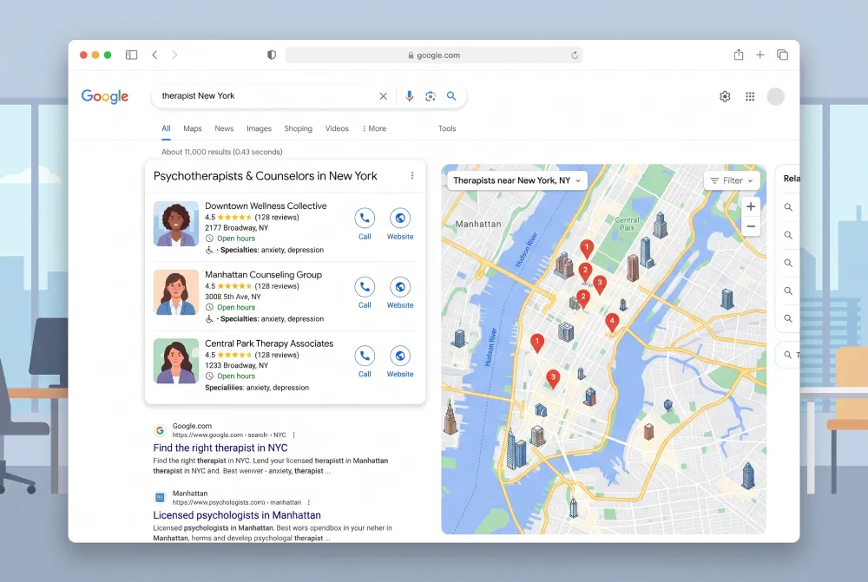868x582 pixels.
Task: Open options for psychologists.com result
Action: 308,502
